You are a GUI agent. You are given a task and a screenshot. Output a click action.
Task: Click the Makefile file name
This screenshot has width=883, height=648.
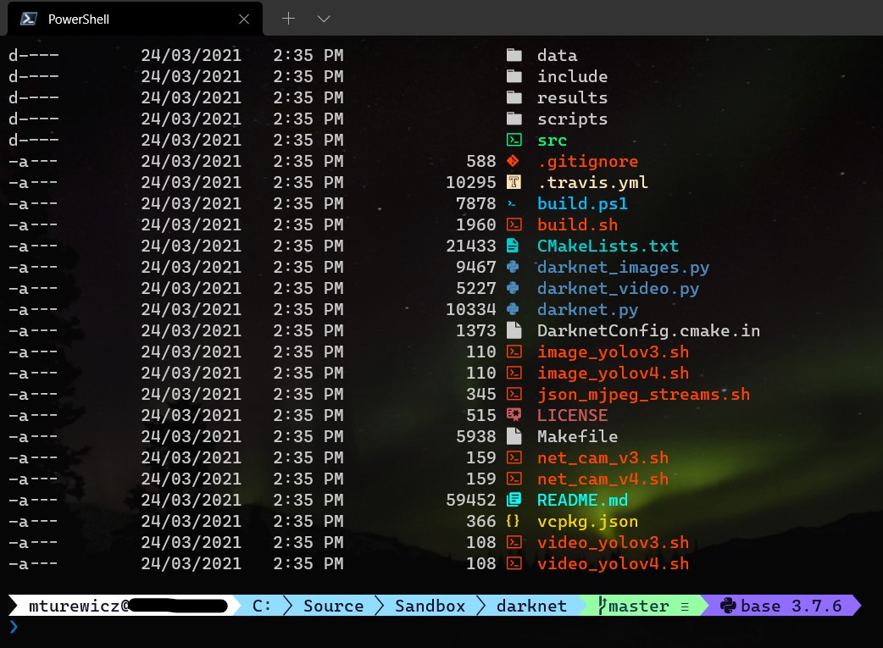577,436
